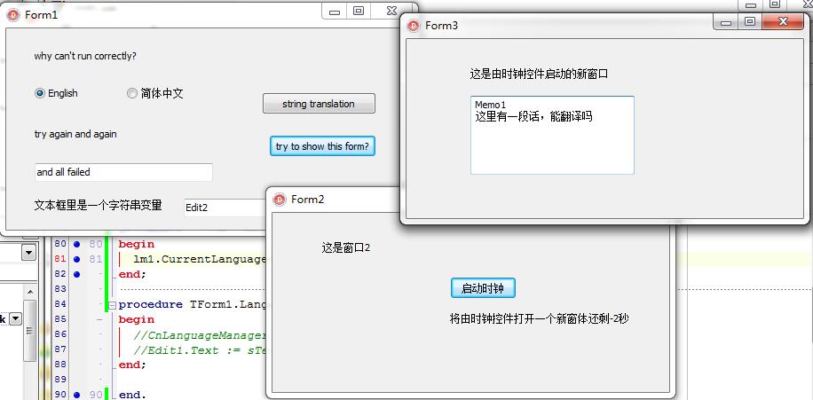813x400 pixels.
Task: Click the blue gutter dot on line 81
Action: 76,259
